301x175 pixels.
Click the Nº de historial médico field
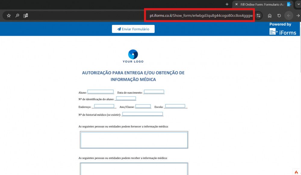142,114
